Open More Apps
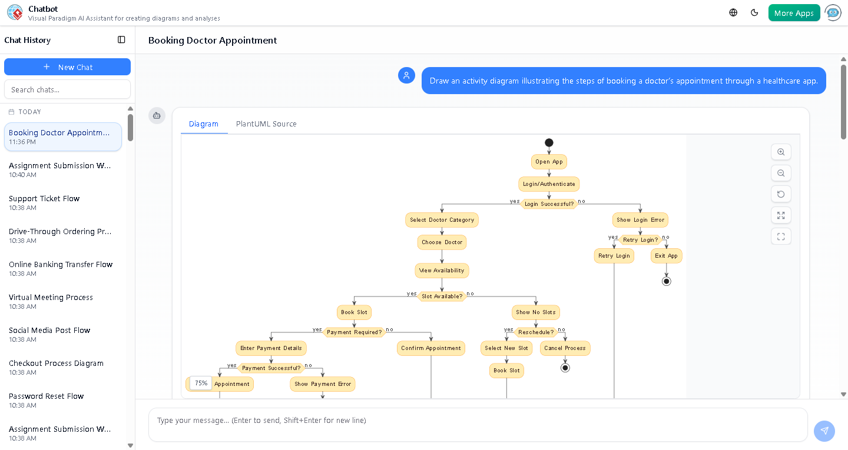The width and height of the screenshot is (848, 450). (x=794, y=12)
